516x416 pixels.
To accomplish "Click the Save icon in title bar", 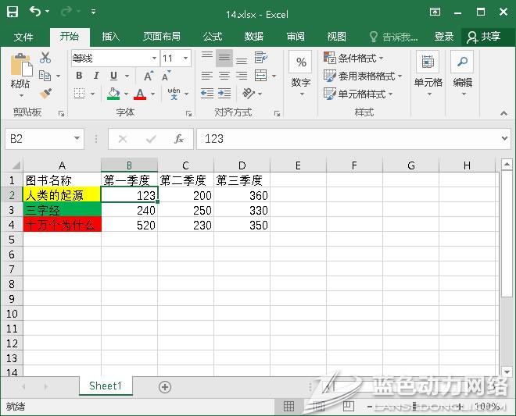I will tap(13, 12).
